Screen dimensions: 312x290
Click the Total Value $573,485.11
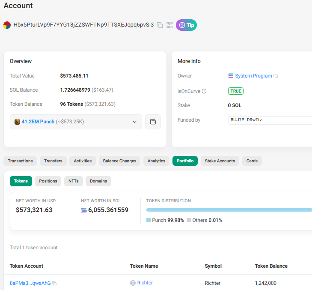point(74,76)
